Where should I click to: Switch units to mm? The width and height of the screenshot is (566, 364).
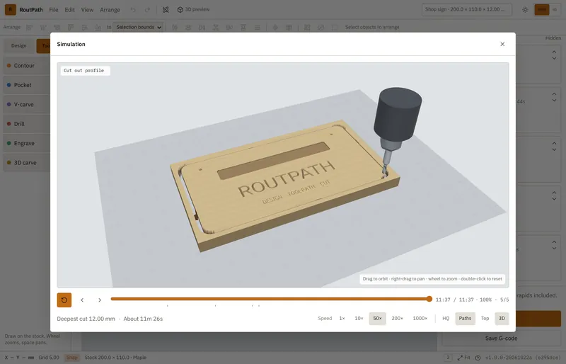(542, 10)
